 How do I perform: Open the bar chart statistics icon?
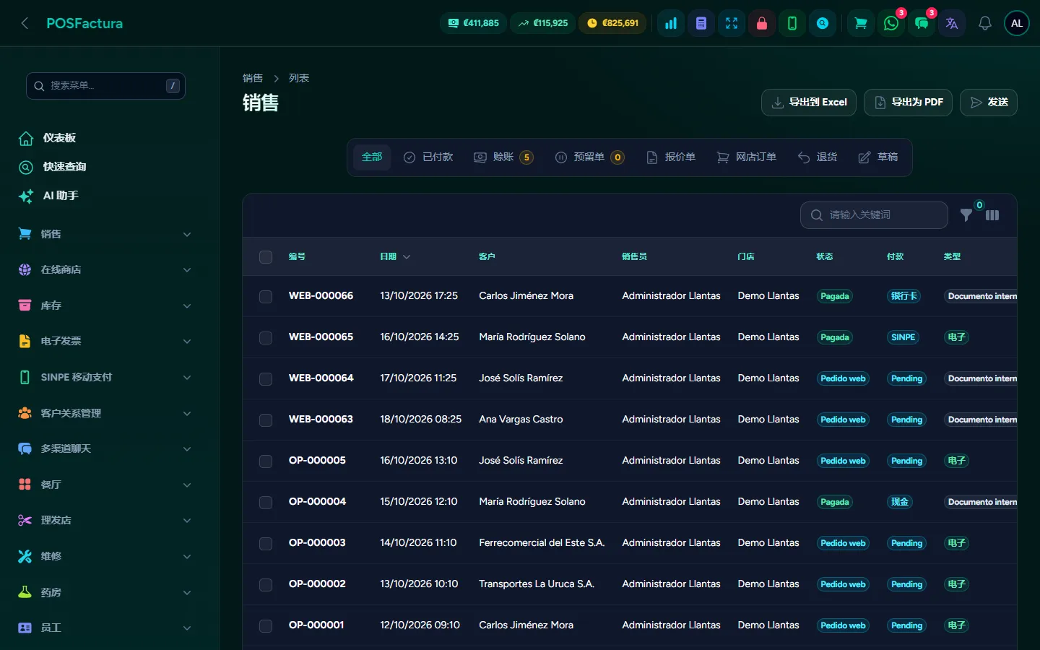pyautogui.click(x=671, y=23)
